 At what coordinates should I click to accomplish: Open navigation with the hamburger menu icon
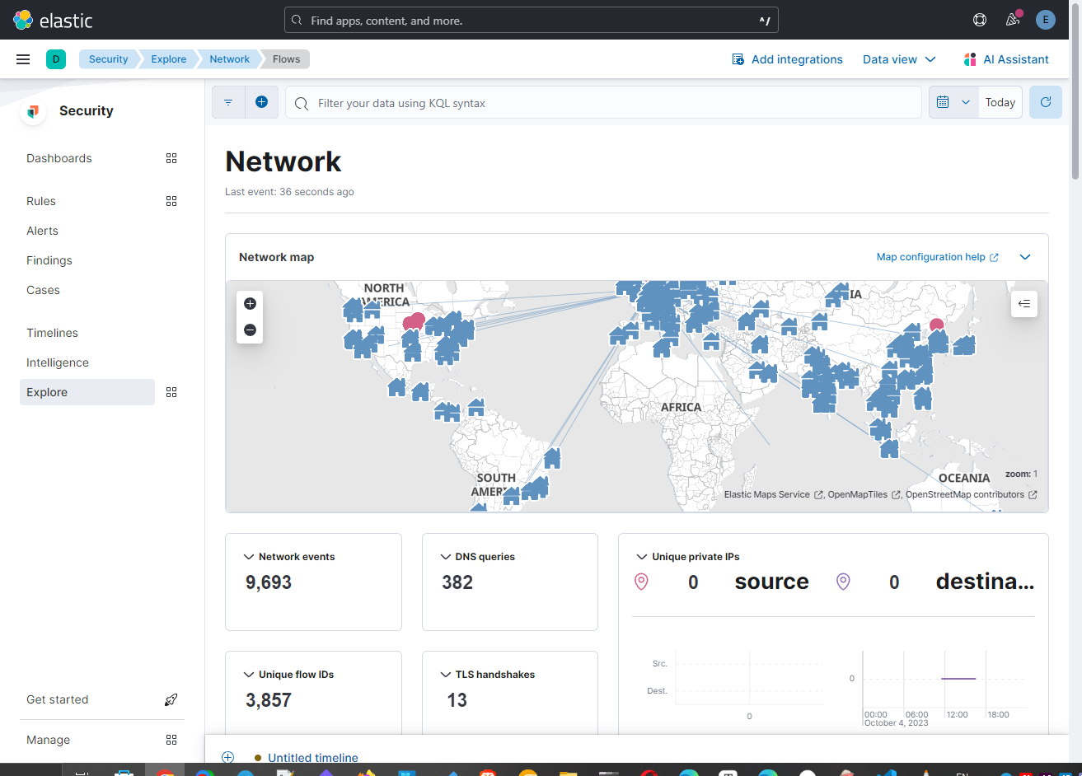(22, 58)
